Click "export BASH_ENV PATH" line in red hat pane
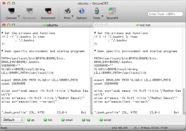The width and height of the screenshot is (186, 131). 132,80
